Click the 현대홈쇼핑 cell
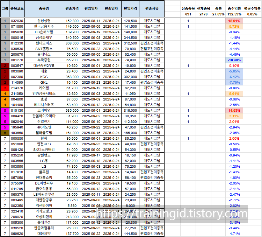This screenshot has height=237, width=262. (x=44, y=178)
